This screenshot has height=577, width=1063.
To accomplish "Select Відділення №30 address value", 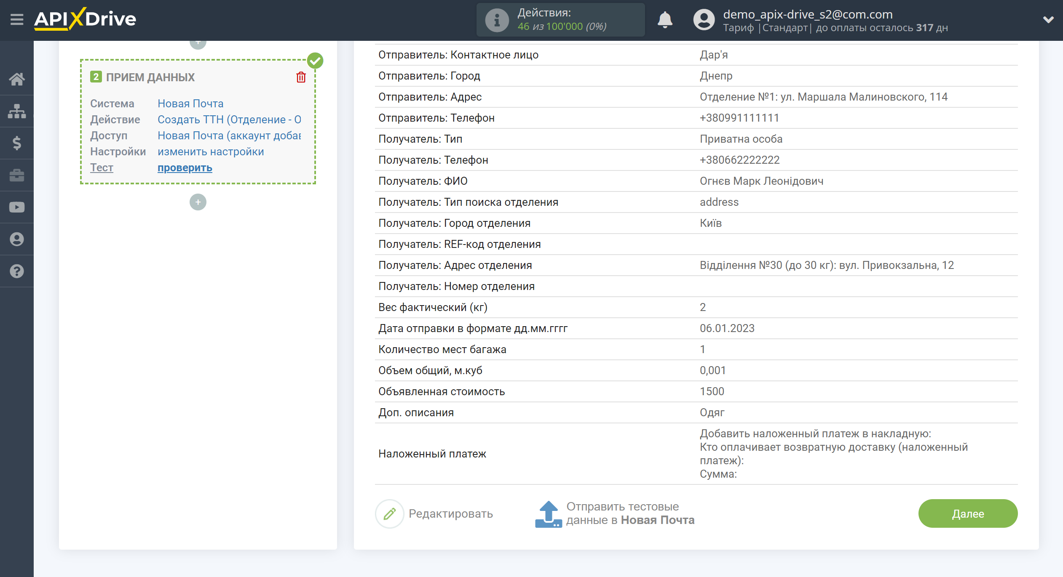I will click(x=827, y=265).
